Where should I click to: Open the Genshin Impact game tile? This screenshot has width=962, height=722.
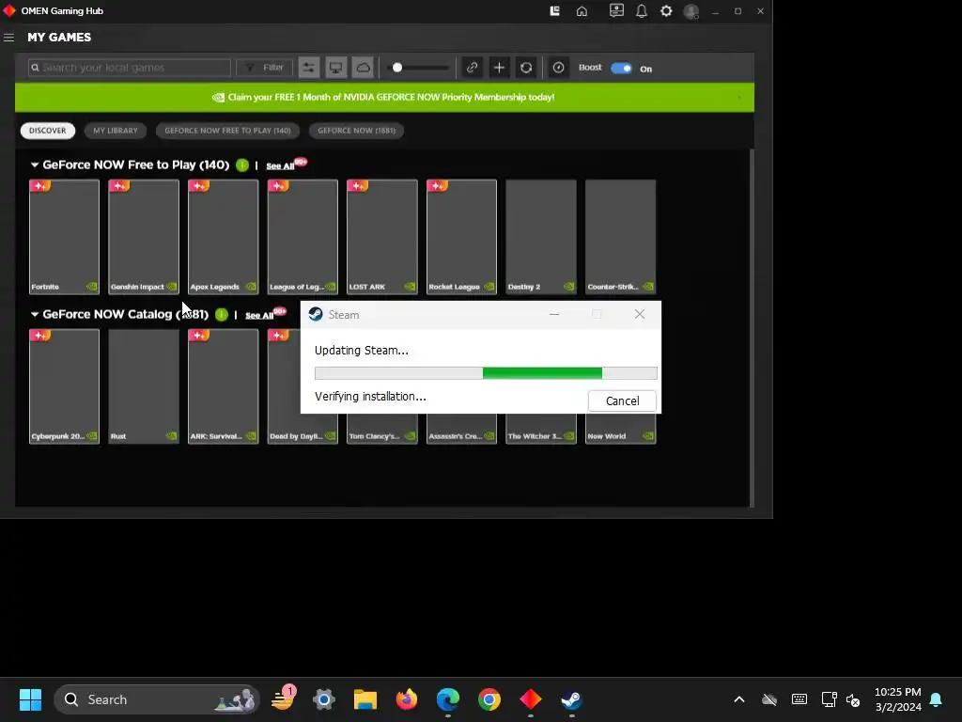[144, 237]
